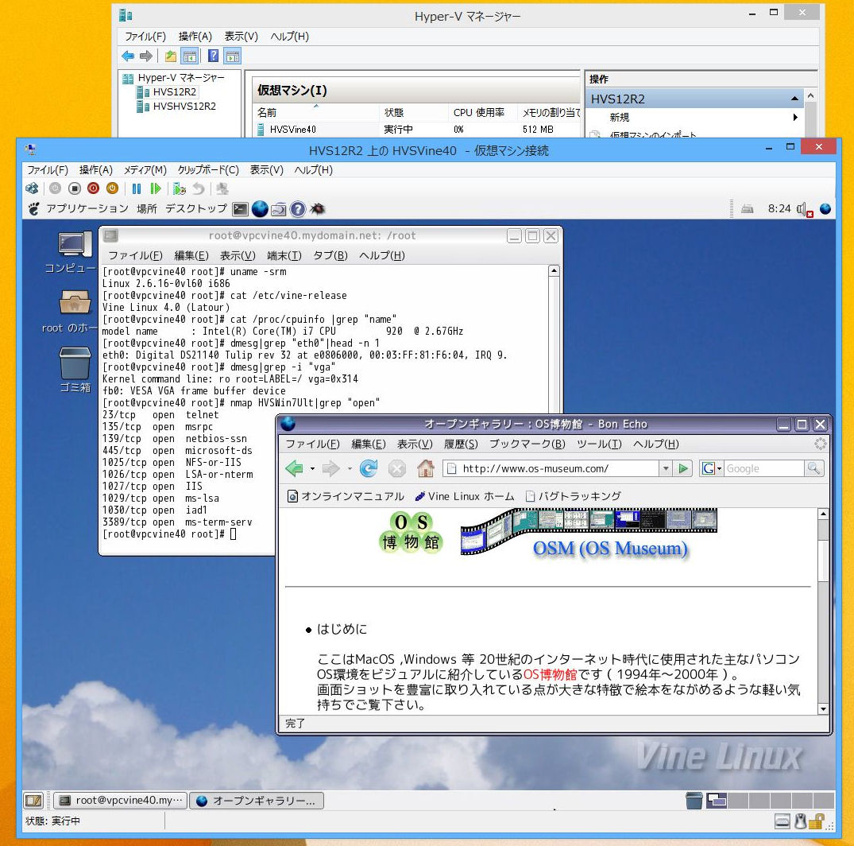Image resolution: width=854 pixels, height=846 pixels.
Task: Click the Turn Off (stop) VM icon
Action: (75, 188)
